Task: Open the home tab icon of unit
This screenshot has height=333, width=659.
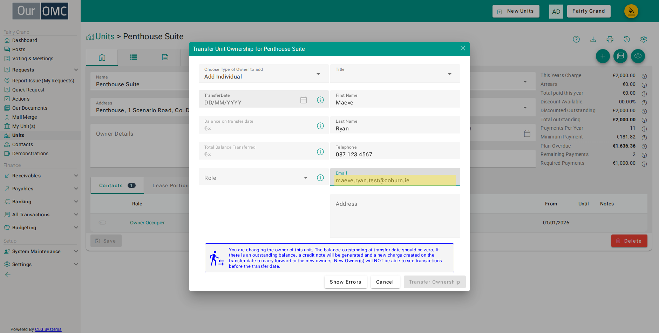Action: (102, 57)
